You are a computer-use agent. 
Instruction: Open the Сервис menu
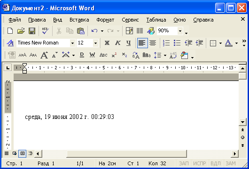tap(130, 20)
